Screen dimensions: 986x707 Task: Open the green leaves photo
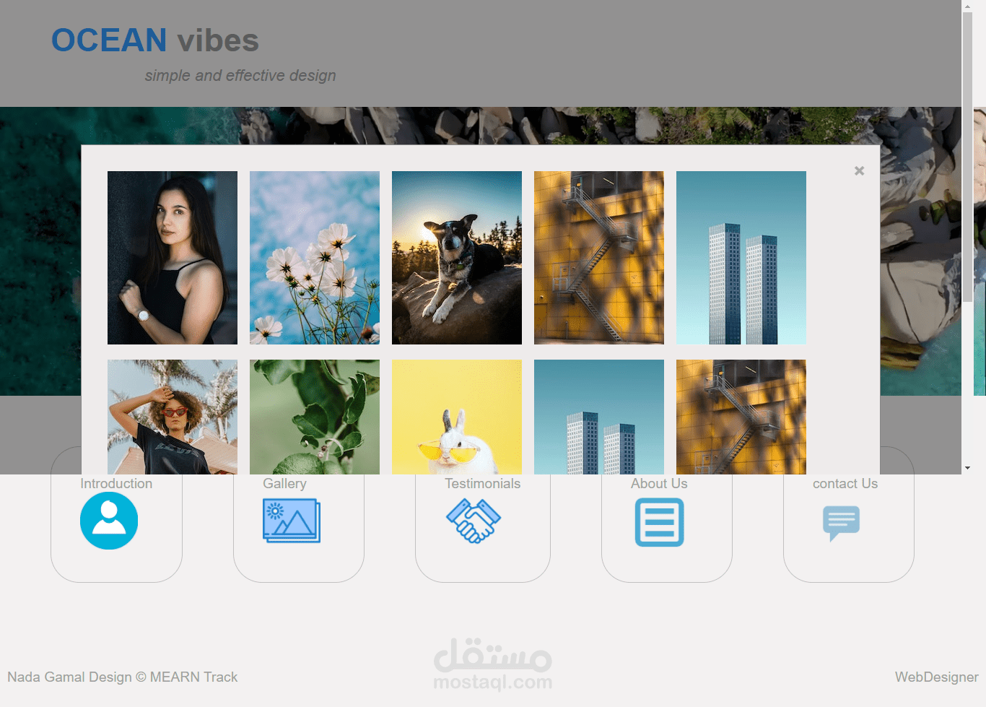point(315,417)
